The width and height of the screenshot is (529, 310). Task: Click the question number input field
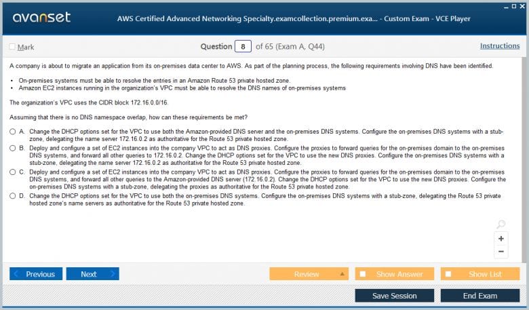[x=243, y=47]
